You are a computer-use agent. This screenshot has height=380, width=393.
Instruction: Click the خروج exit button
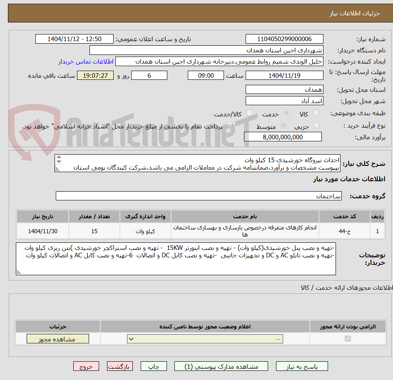[x=86, y=366]
